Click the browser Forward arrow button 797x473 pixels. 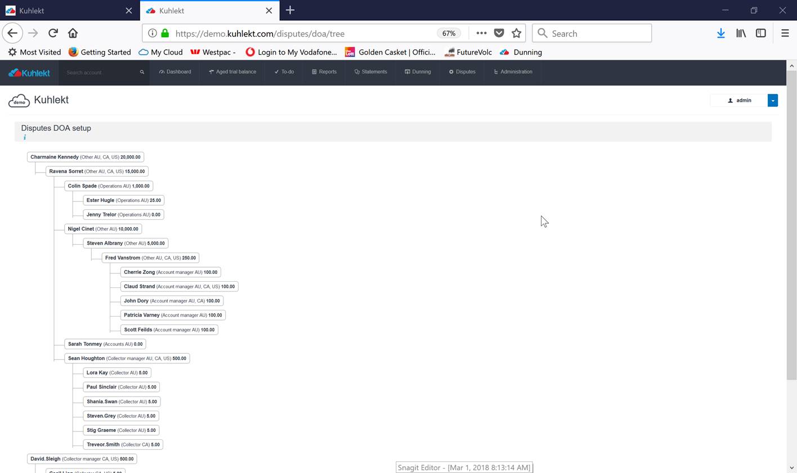point(33,33)
